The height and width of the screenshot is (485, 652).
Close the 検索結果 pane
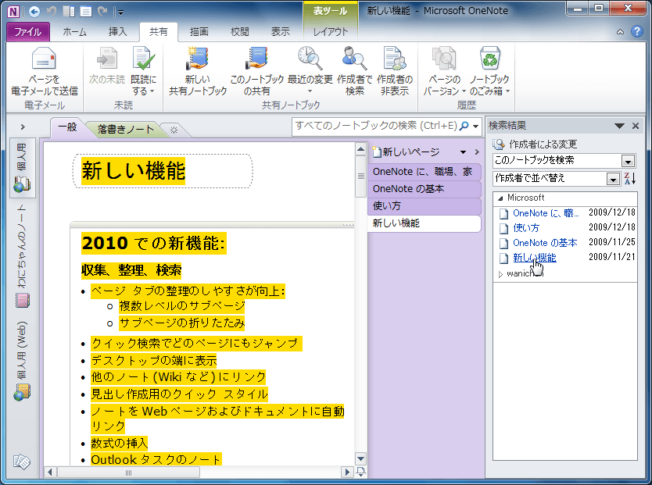[x=636, y=126]
